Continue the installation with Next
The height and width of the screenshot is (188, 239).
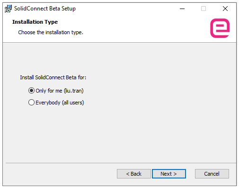click(169, 174)
